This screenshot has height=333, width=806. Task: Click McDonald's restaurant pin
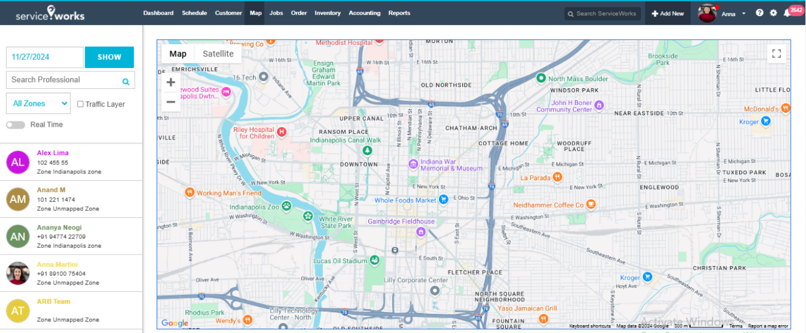click(x=785, y=108)
